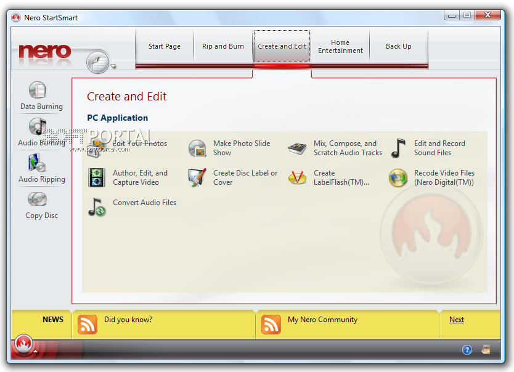Open the Back Up tab
This screenshot has height=372, width=514.
(x=399, y=46)
